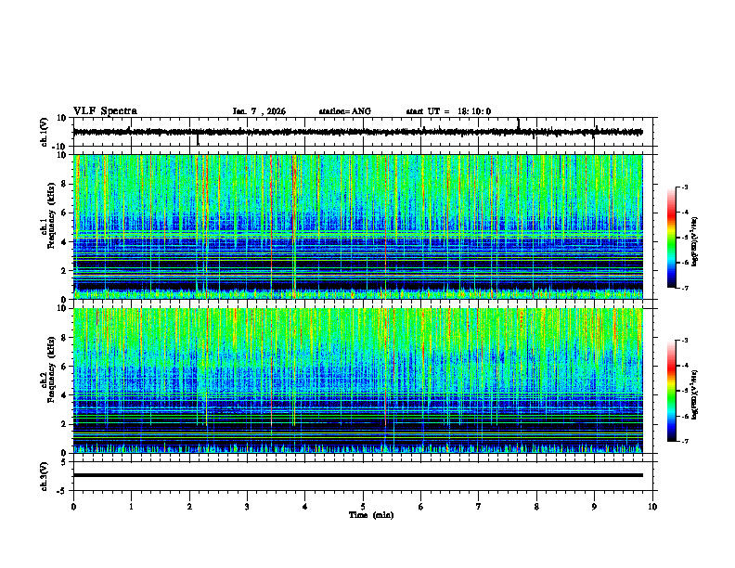
Task: Select the ch.2 spectrogram color scale bar
Action: (672, 391)
